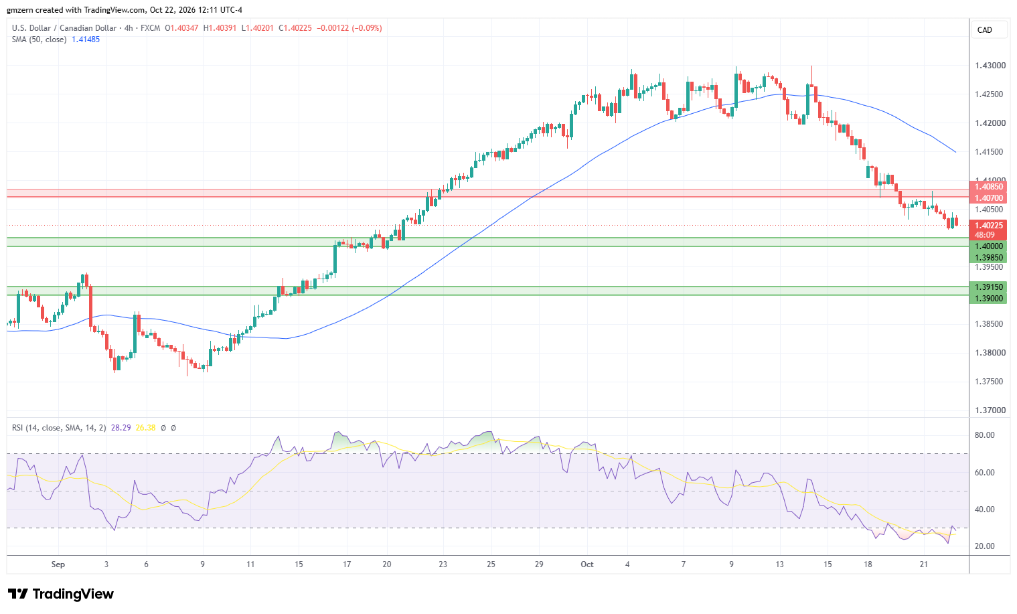Click the red 1.40850 price label
This screenshot has width=1017, height=614.
(x=989, y=187)
